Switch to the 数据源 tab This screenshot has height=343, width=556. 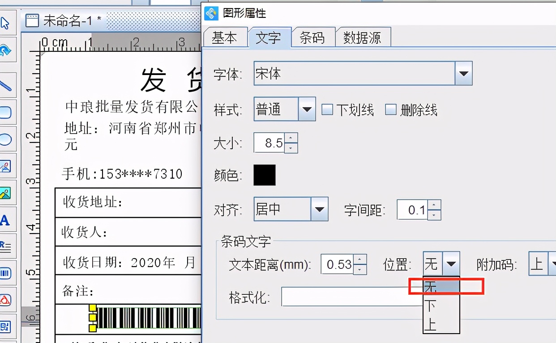pos(363,38)
